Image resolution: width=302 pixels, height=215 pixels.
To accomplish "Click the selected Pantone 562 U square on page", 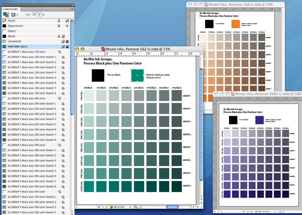I will (137, 76).
